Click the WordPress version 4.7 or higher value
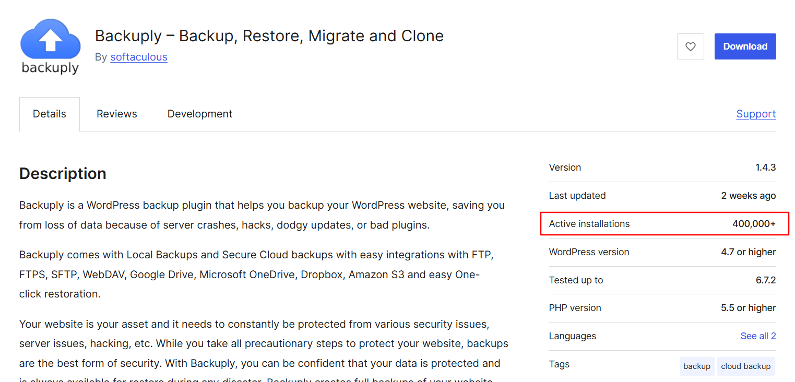Viewport: 795px width, 382px height. 749,252
